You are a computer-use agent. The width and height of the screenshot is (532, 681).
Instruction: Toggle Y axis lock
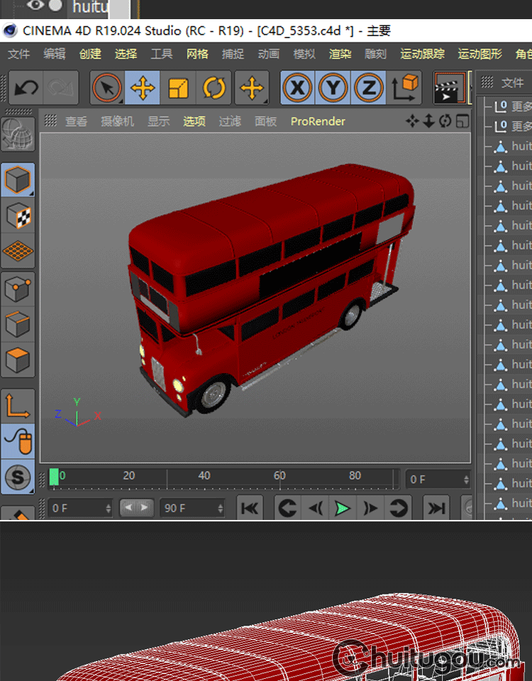point(333,88)
